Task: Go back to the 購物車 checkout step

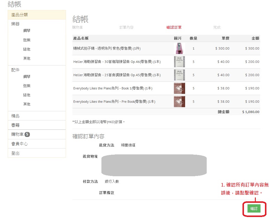Action: [x=77, y=27]
